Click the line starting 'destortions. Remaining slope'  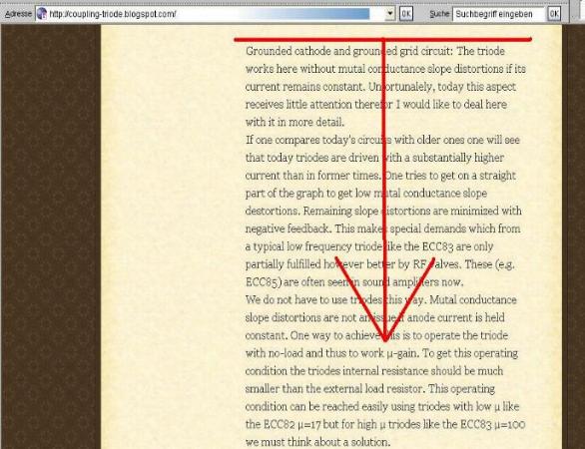pos(383,212)
